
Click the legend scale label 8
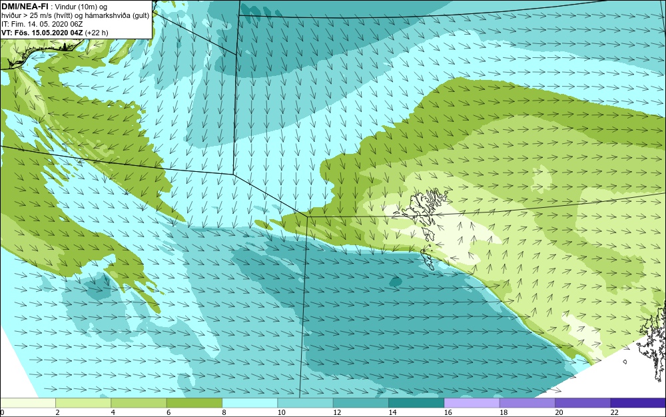click(x=224, y=412)
